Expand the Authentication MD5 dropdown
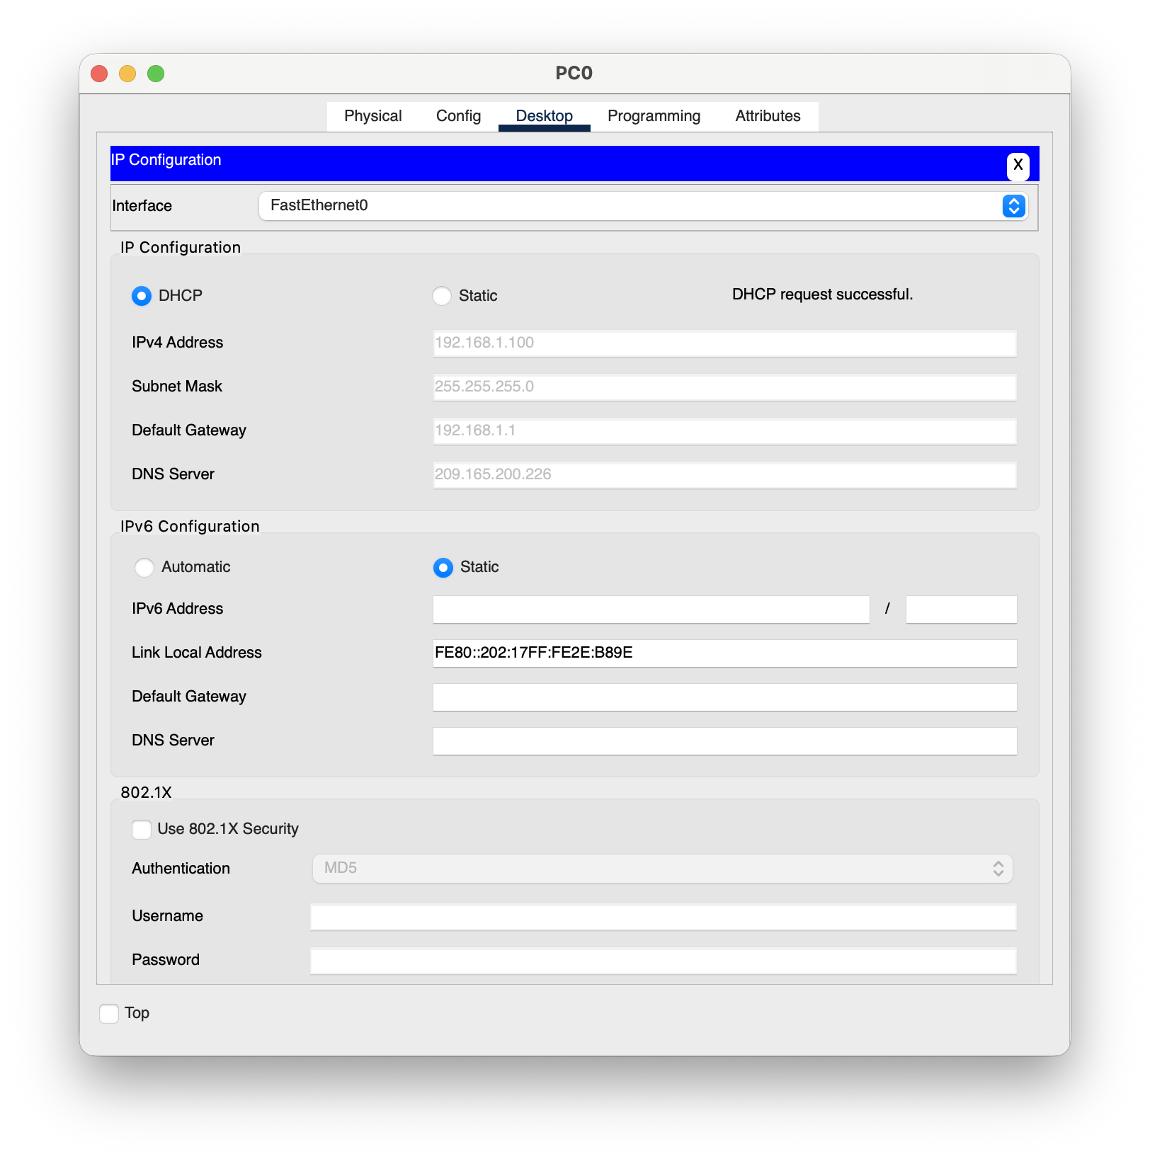The width and height of the screenshot is (1150, 1161). (x=662, y=869)
